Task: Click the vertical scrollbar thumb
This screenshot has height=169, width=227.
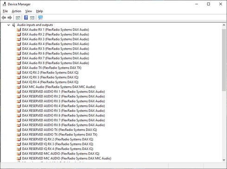Action: [224, 60]
